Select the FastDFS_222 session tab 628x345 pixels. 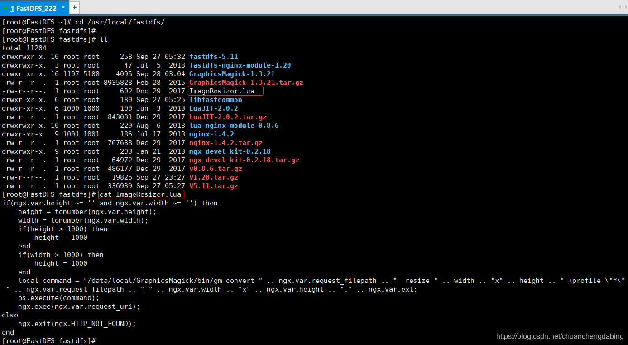click(34, 8)
